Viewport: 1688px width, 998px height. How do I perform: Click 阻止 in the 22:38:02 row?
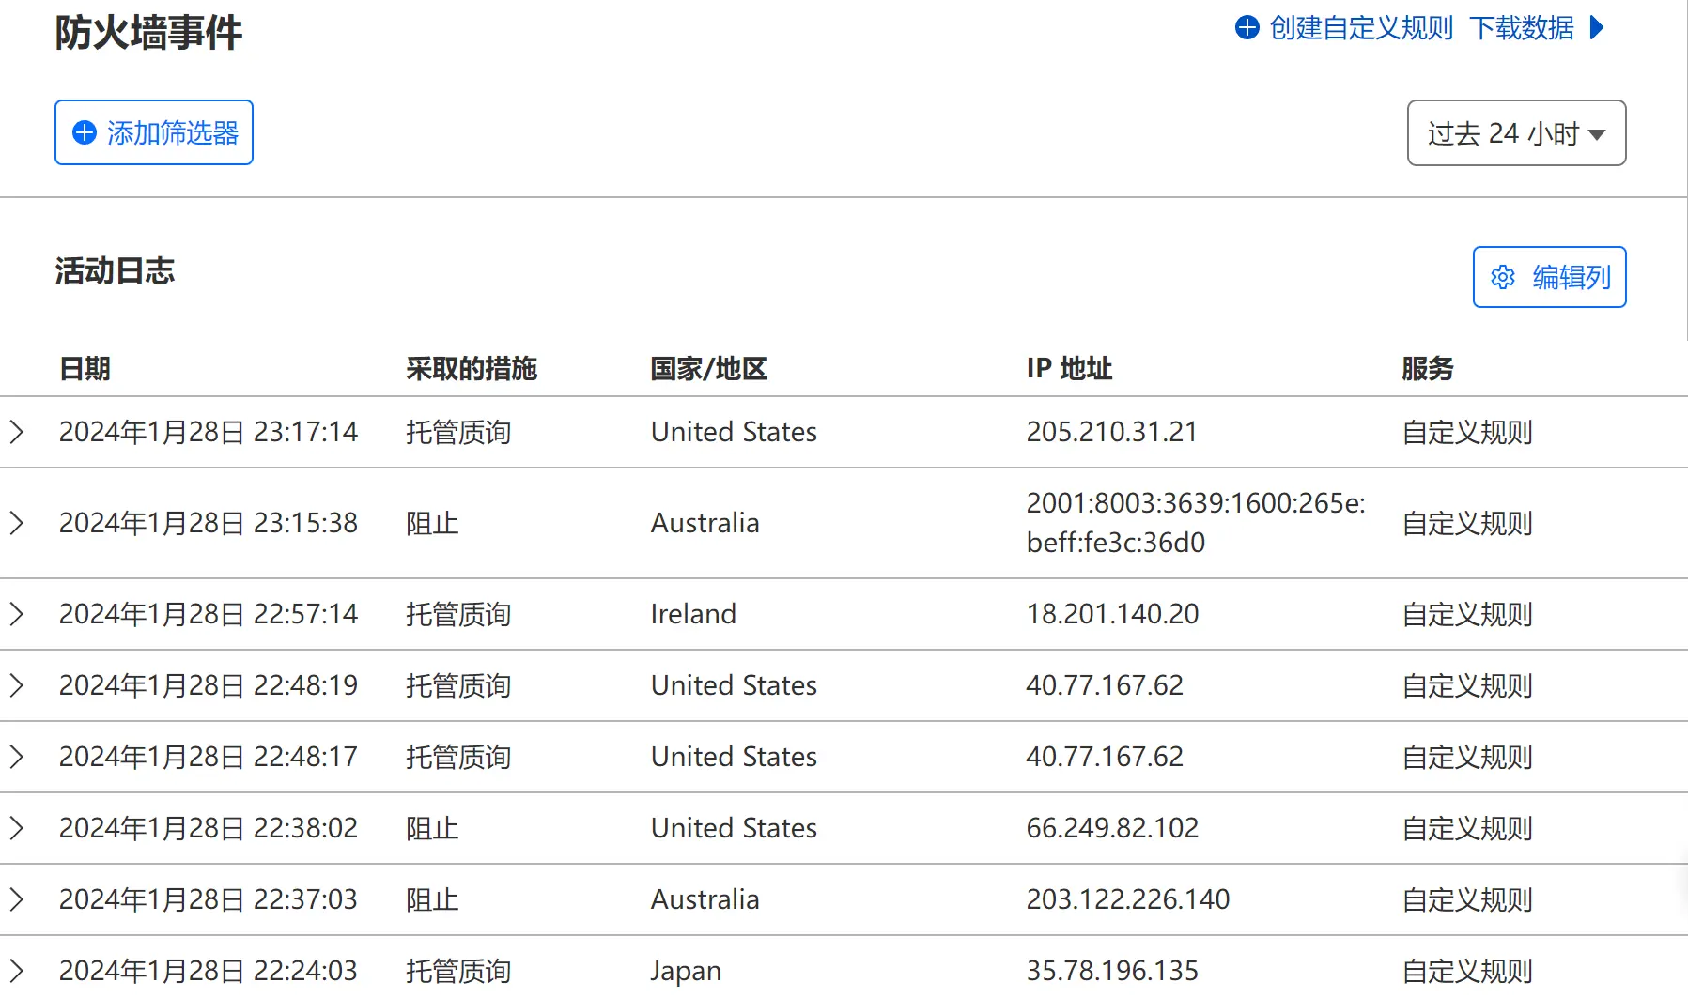tap(432, 828)
